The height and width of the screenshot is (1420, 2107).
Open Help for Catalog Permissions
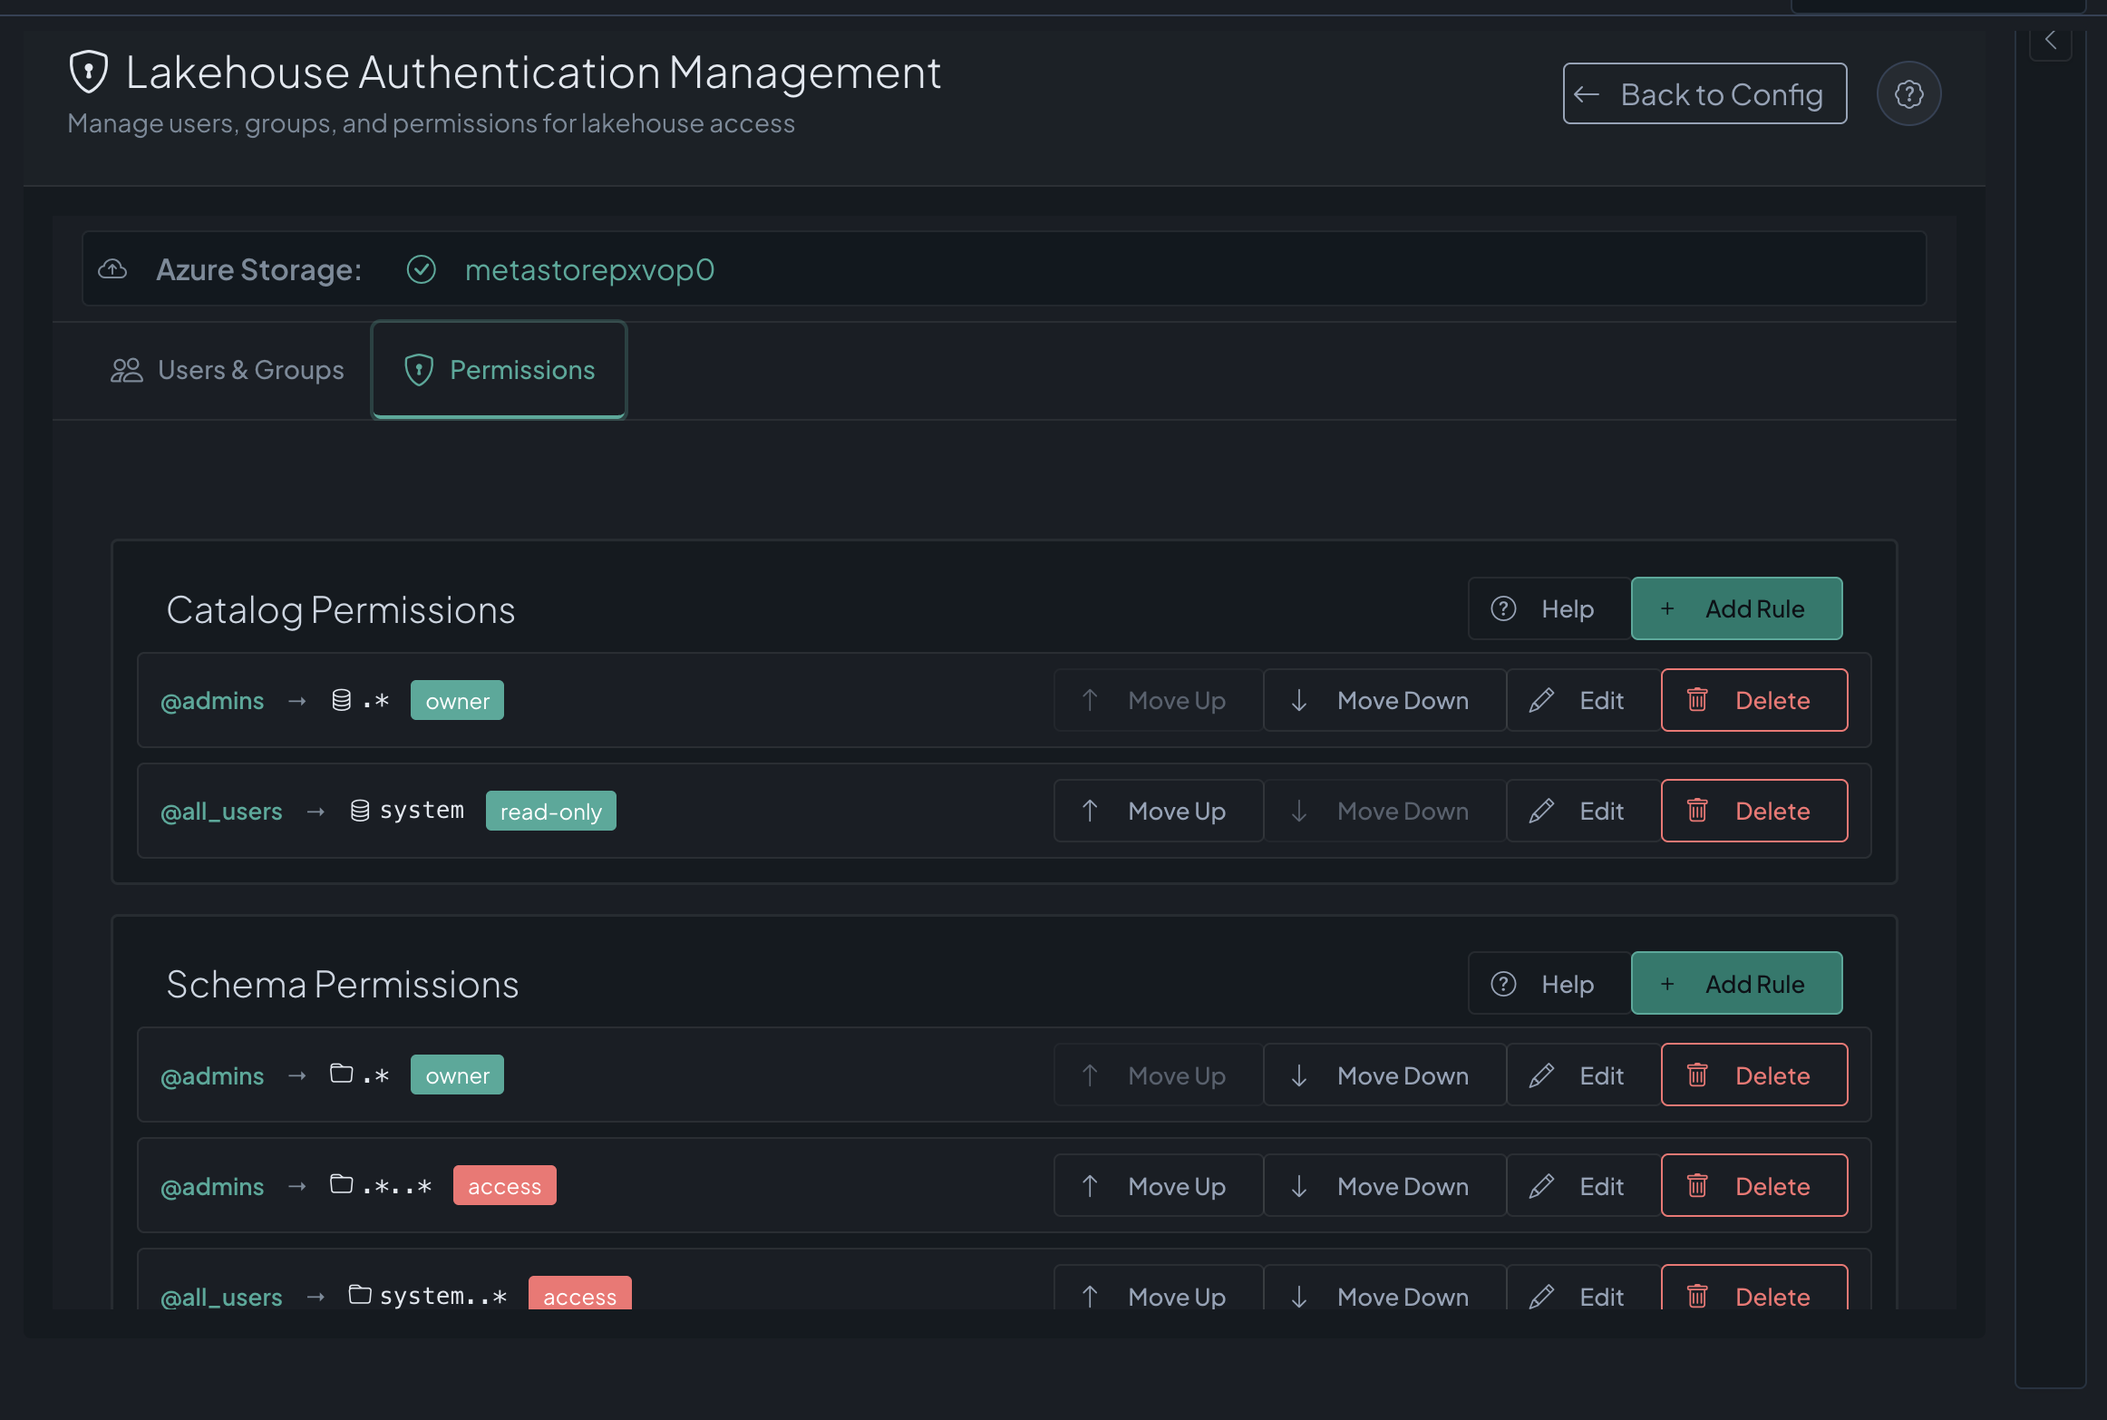(1549, 608)
